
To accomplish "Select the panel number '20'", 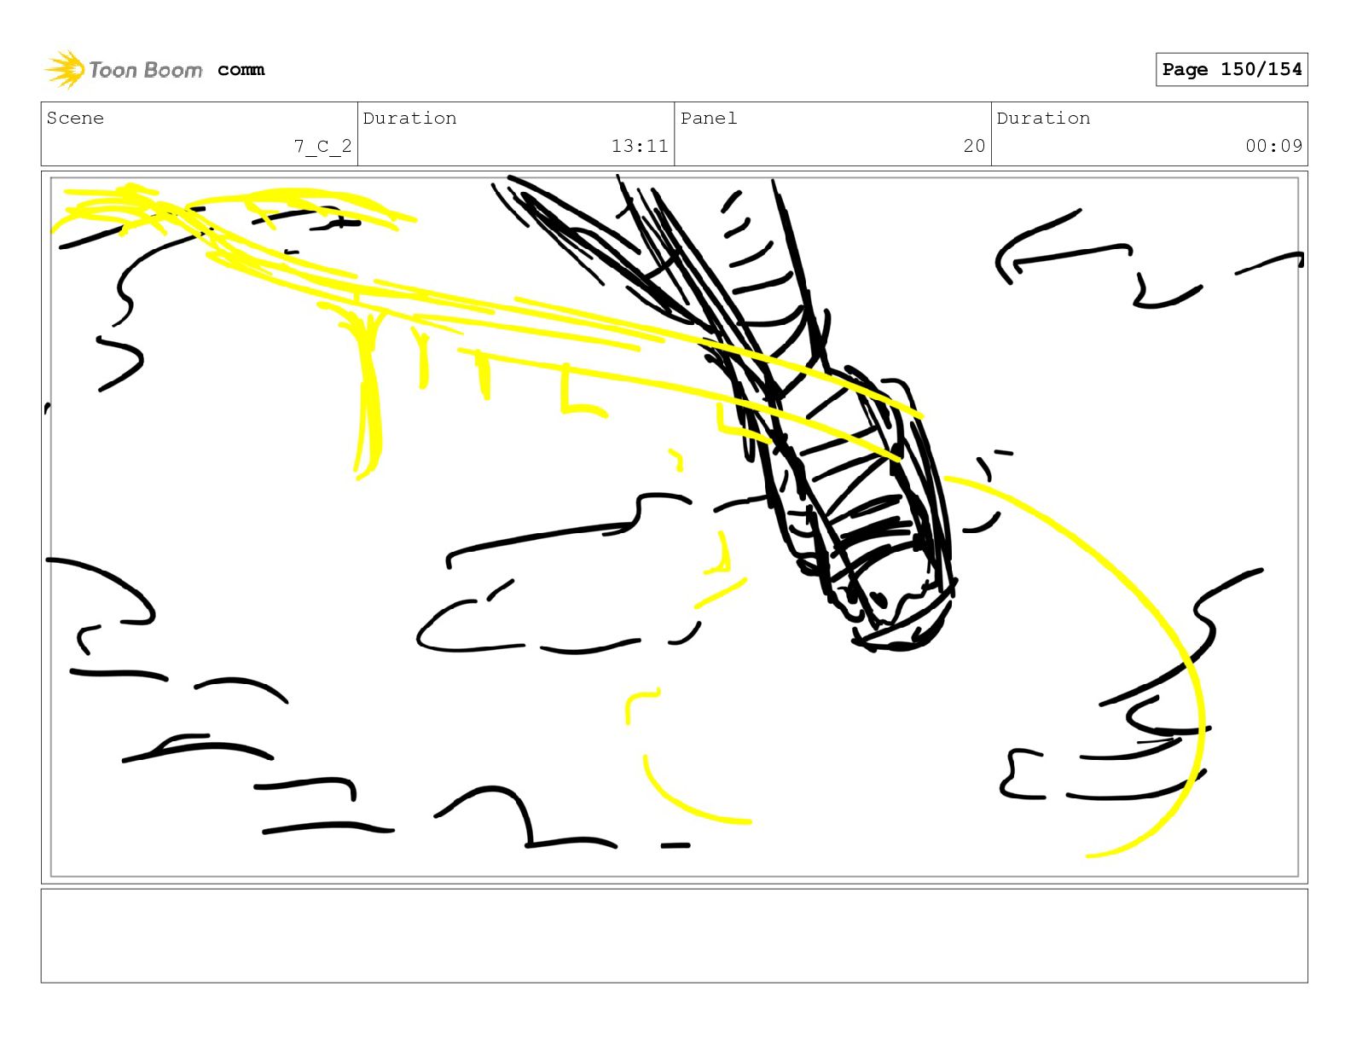I will click(974, 146).
